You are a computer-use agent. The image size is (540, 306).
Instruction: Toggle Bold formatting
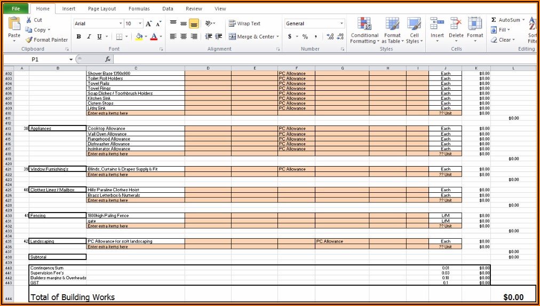(x=79, y=37)
